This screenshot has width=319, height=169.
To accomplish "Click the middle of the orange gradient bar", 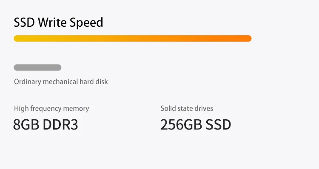I will (133, 38).
